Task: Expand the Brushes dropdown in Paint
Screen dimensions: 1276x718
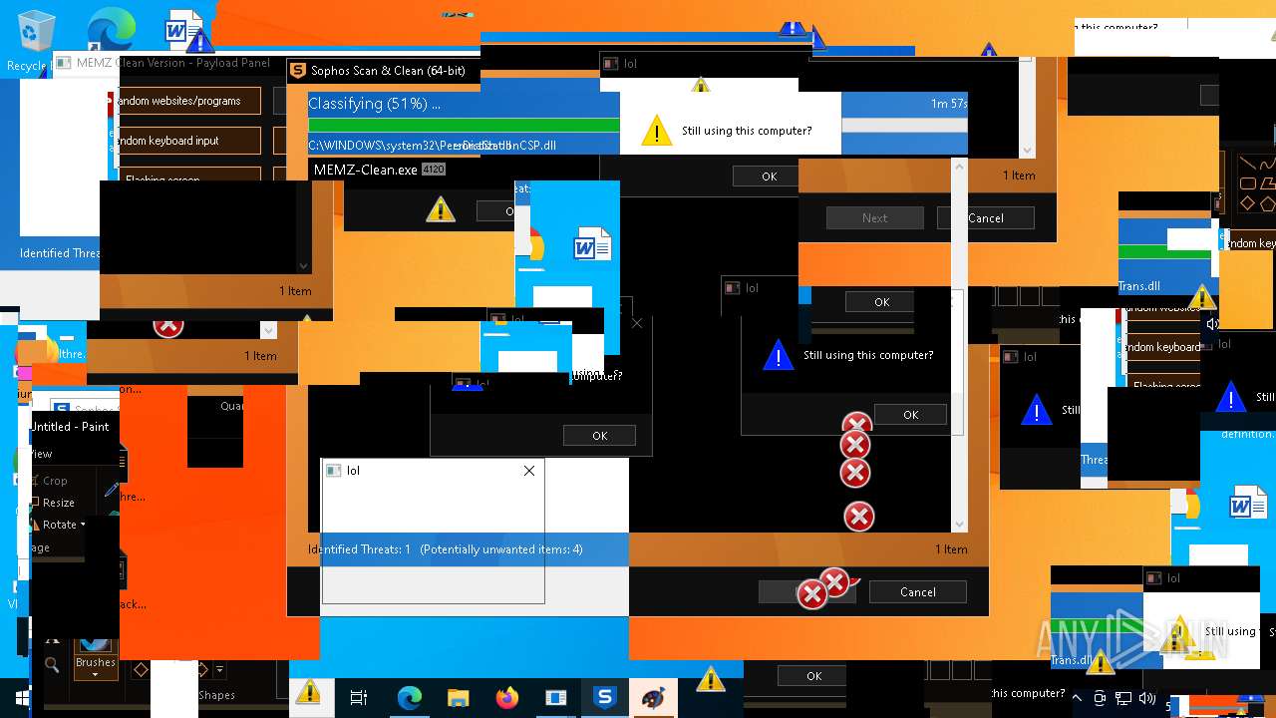Action: [95, 674]
